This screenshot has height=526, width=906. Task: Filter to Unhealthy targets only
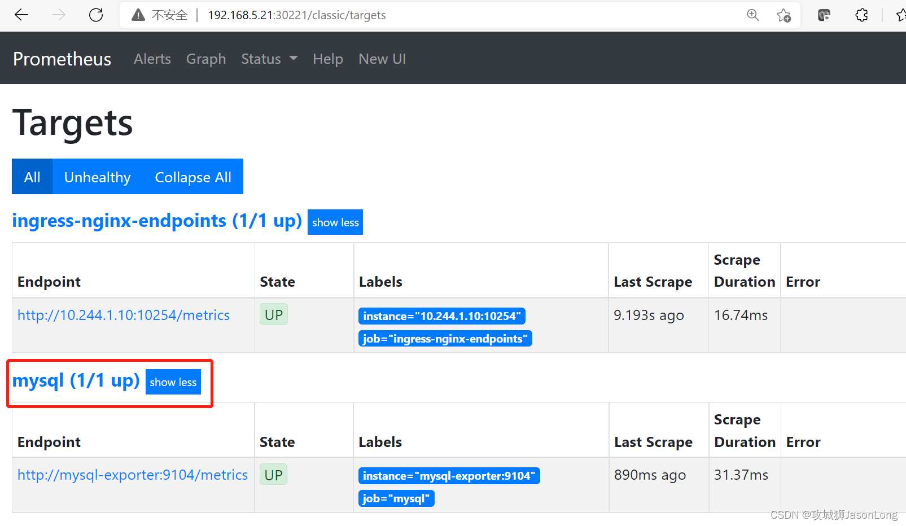(x=98, y=177)
